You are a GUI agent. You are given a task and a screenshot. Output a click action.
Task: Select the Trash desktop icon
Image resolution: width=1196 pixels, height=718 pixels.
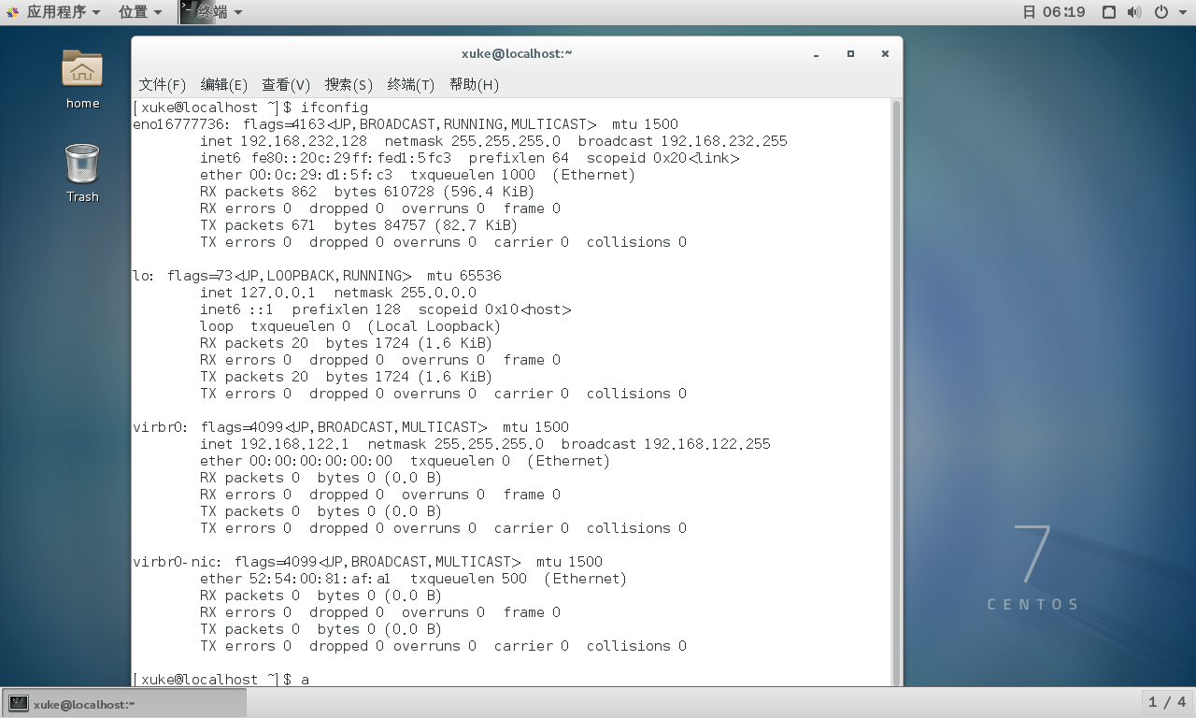coord(82,173)
